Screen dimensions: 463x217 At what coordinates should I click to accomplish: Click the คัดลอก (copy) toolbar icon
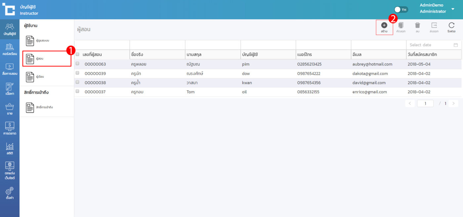(x=401, y=25)
